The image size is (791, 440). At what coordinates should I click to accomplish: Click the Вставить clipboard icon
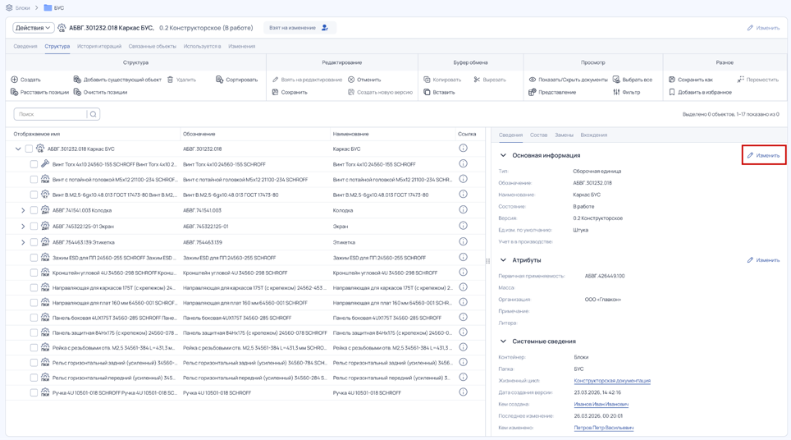click(427, 92)
